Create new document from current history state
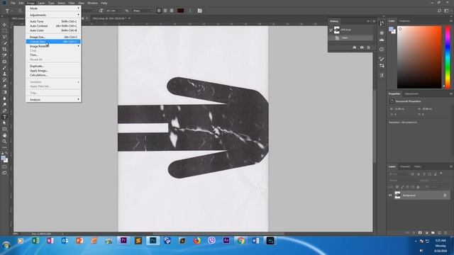Screen dimensions: 454x255 (x=355, y=47)
